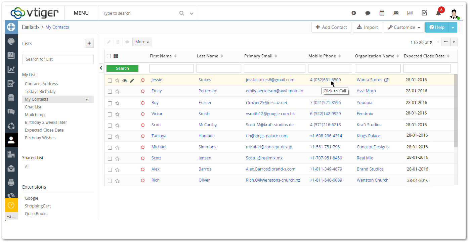Click the notifications bell icon
Viewport: 470px width, 243px height.
(438, 13)
